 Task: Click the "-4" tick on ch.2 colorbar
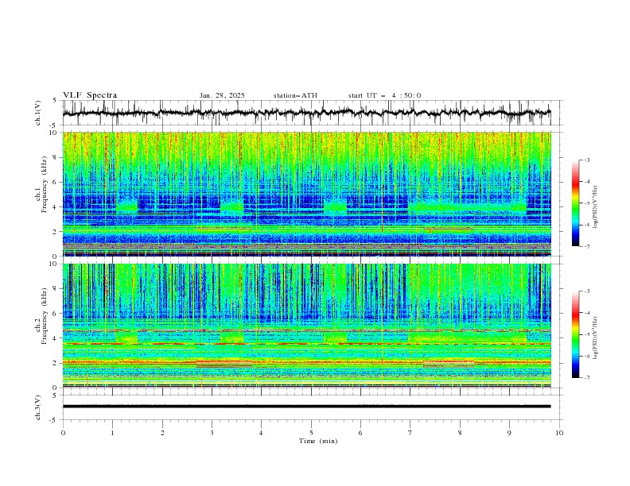586,313
